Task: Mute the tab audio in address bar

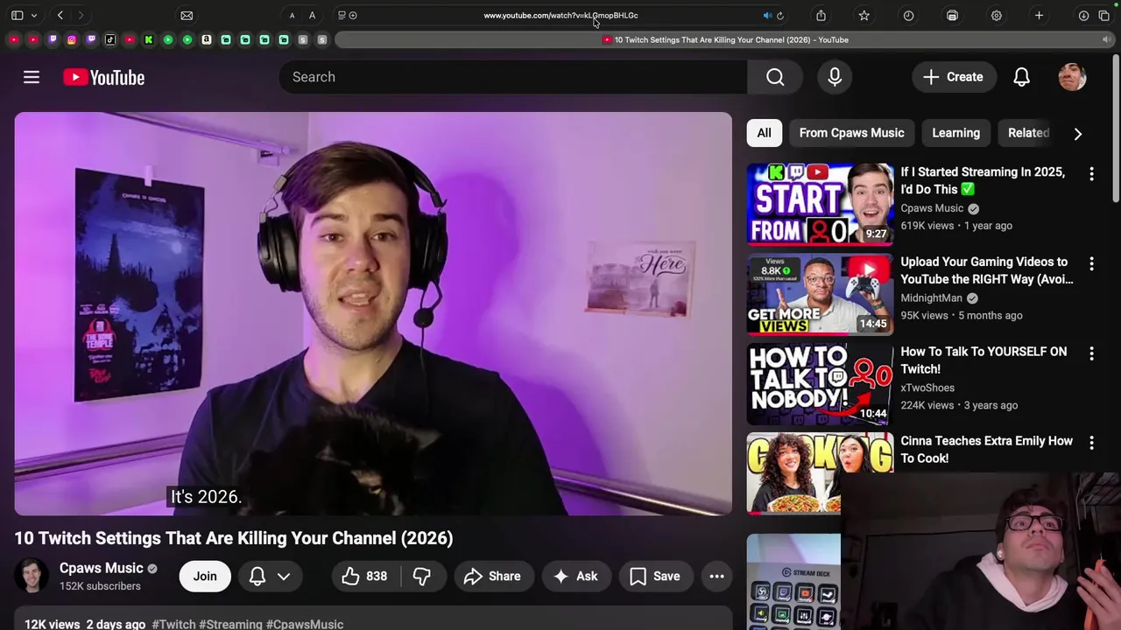Action: pos(767,15)
